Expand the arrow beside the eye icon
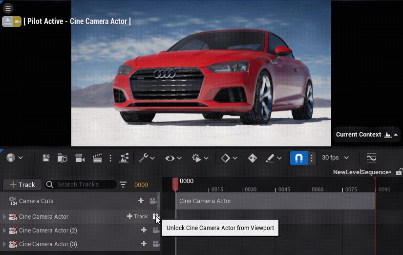The width and height of the screenshot is (403, 255). (x=179, y=158)
